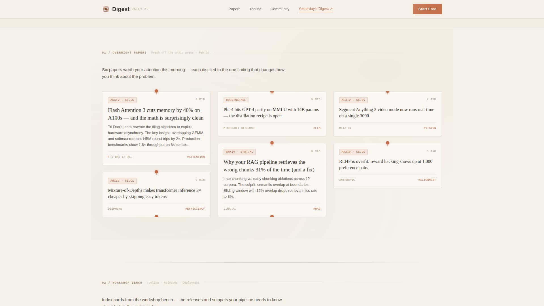Click the JINA AI label
This screenshot has height=306, width=544.
229,209
